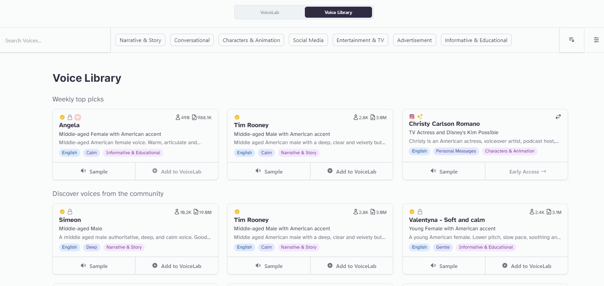The image size is (604, 286).
Task: Filter by Entertainment & TV category
Action: tap(360, 40)
